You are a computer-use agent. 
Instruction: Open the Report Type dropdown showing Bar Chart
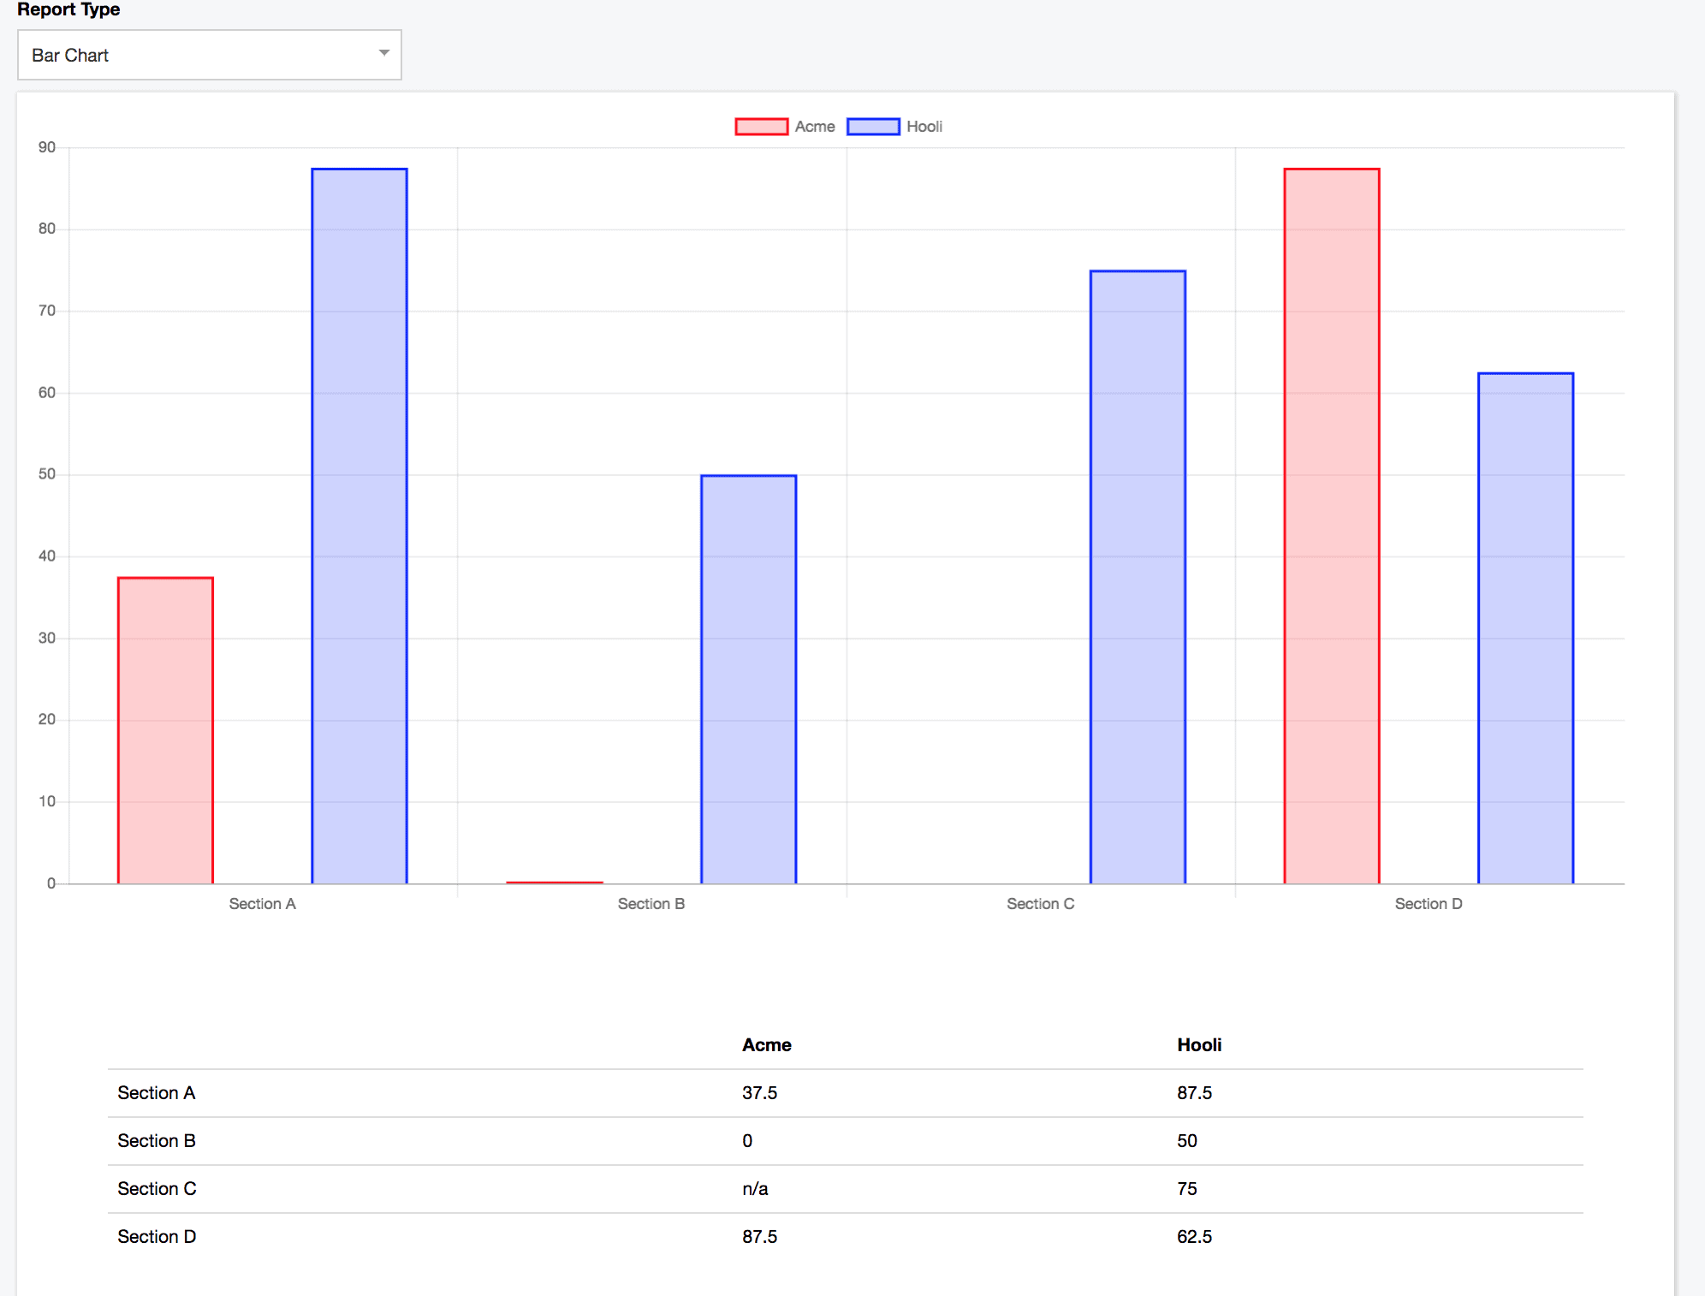(x=209, y=55)
